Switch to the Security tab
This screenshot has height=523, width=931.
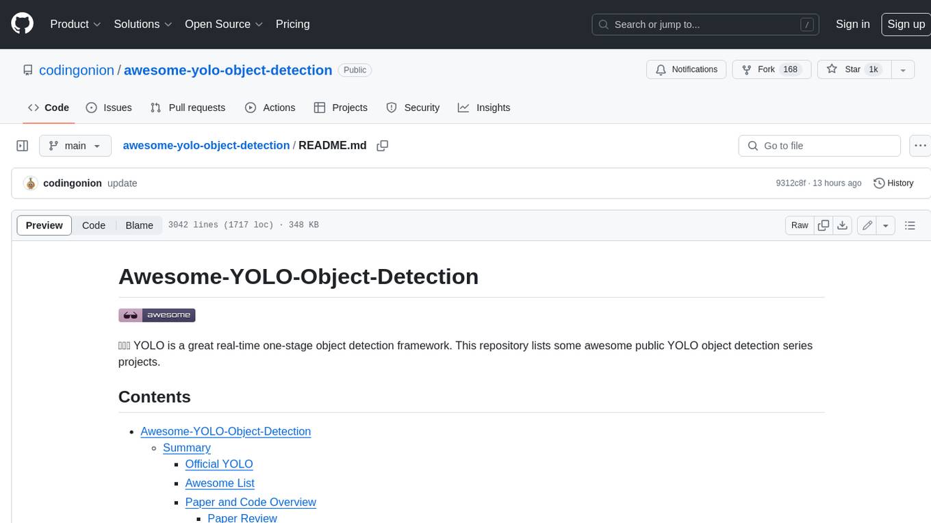tap(413, 107)
